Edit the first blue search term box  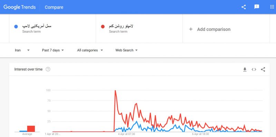[x=52, y=28]
